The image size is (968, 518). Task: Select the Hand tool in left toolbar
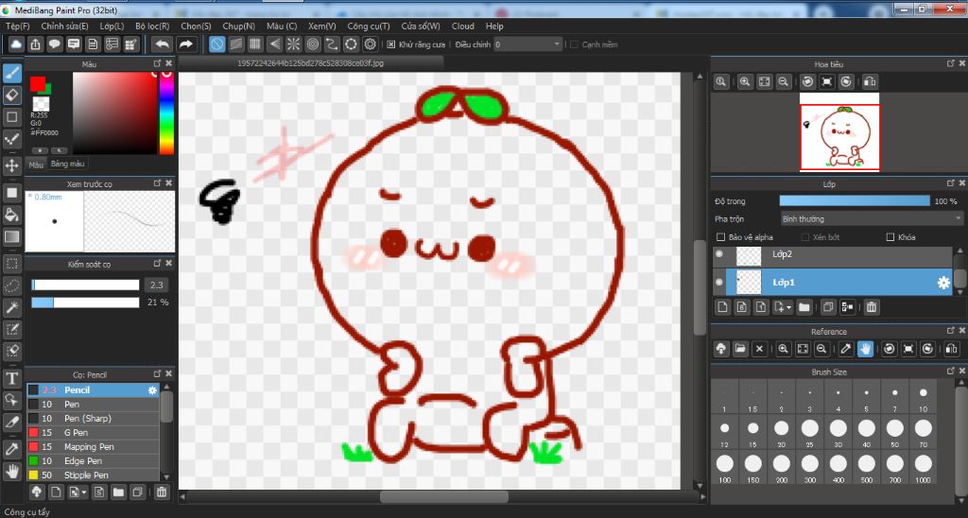click(x=11, y=472)
